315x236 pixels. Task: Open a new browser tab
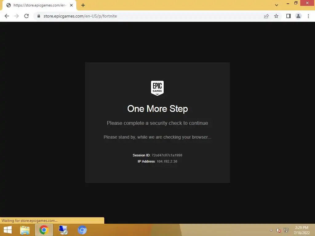[x=83, y=5]
